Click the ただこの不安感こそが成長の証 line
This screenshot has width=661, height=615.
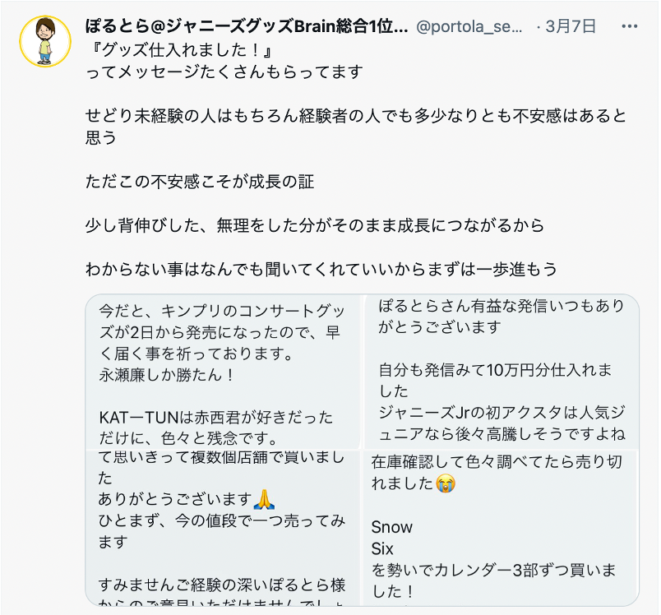pyautogui.click(x=200, y=180)
